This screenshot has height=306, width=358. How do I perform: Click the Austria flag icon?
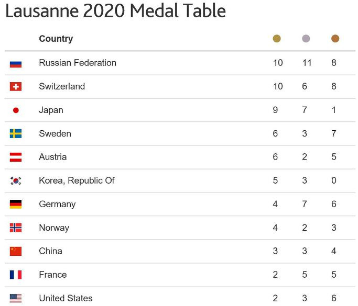coord(16,157)
